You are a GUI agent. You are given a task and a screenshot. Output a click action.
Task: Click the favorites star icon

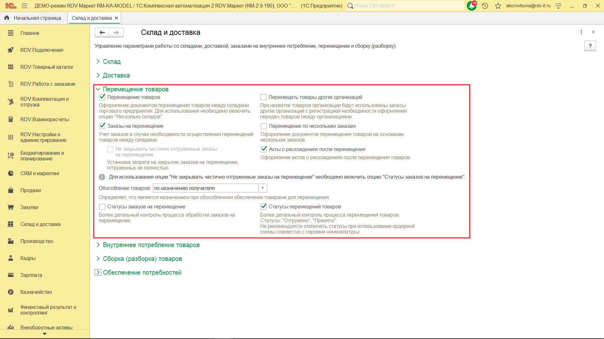click(x=498, y=6)
